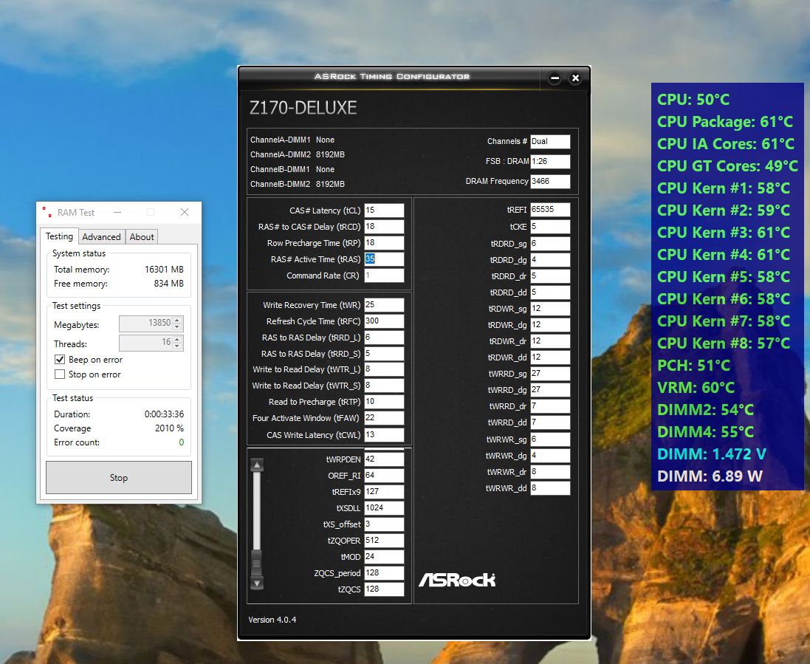
Task: Click the DRAM Frequency field
Action: (x=550, y=182)
